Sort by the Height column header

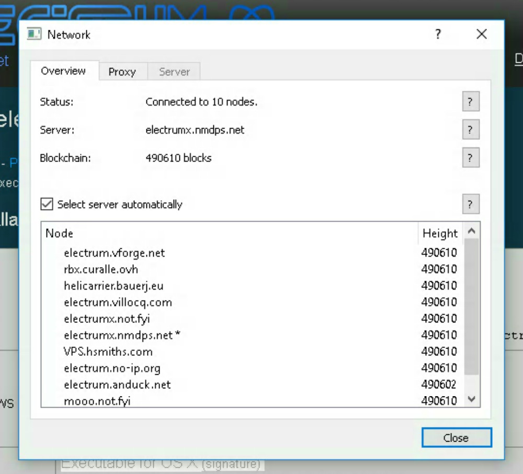(440, 233)
